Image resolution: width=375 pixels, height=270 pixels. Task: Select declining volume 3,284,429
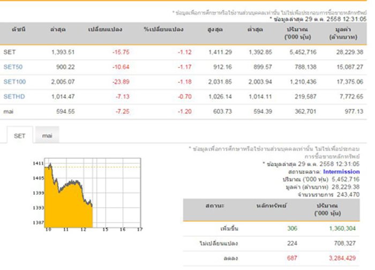coord(342,258)
